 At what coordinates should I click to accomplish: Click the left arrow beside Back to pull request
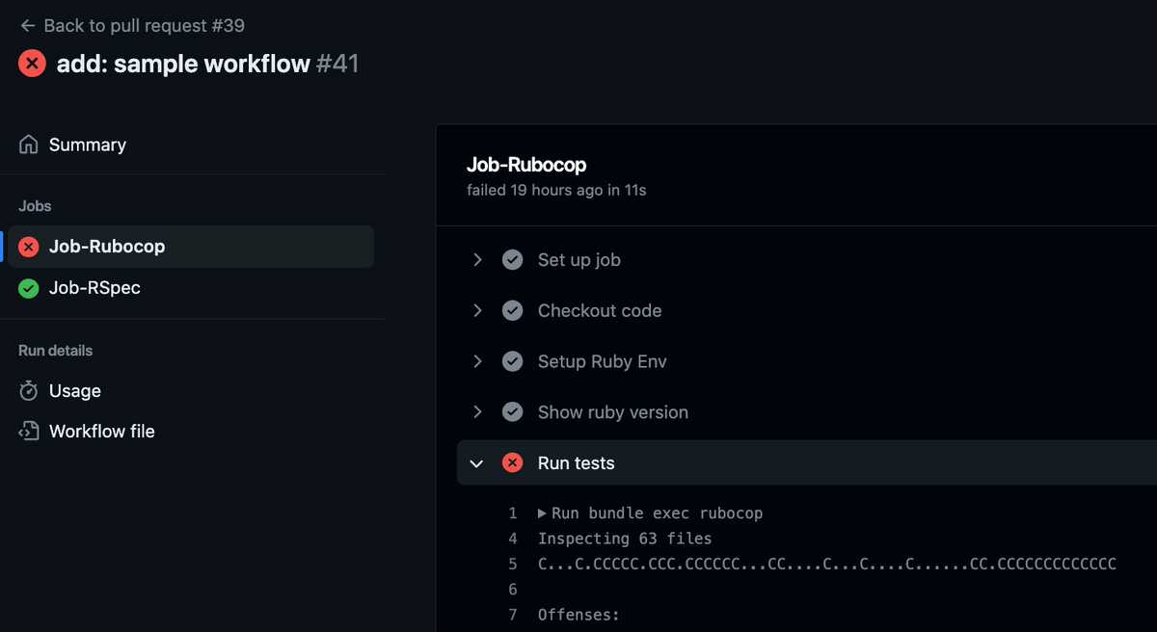(27, 26)
